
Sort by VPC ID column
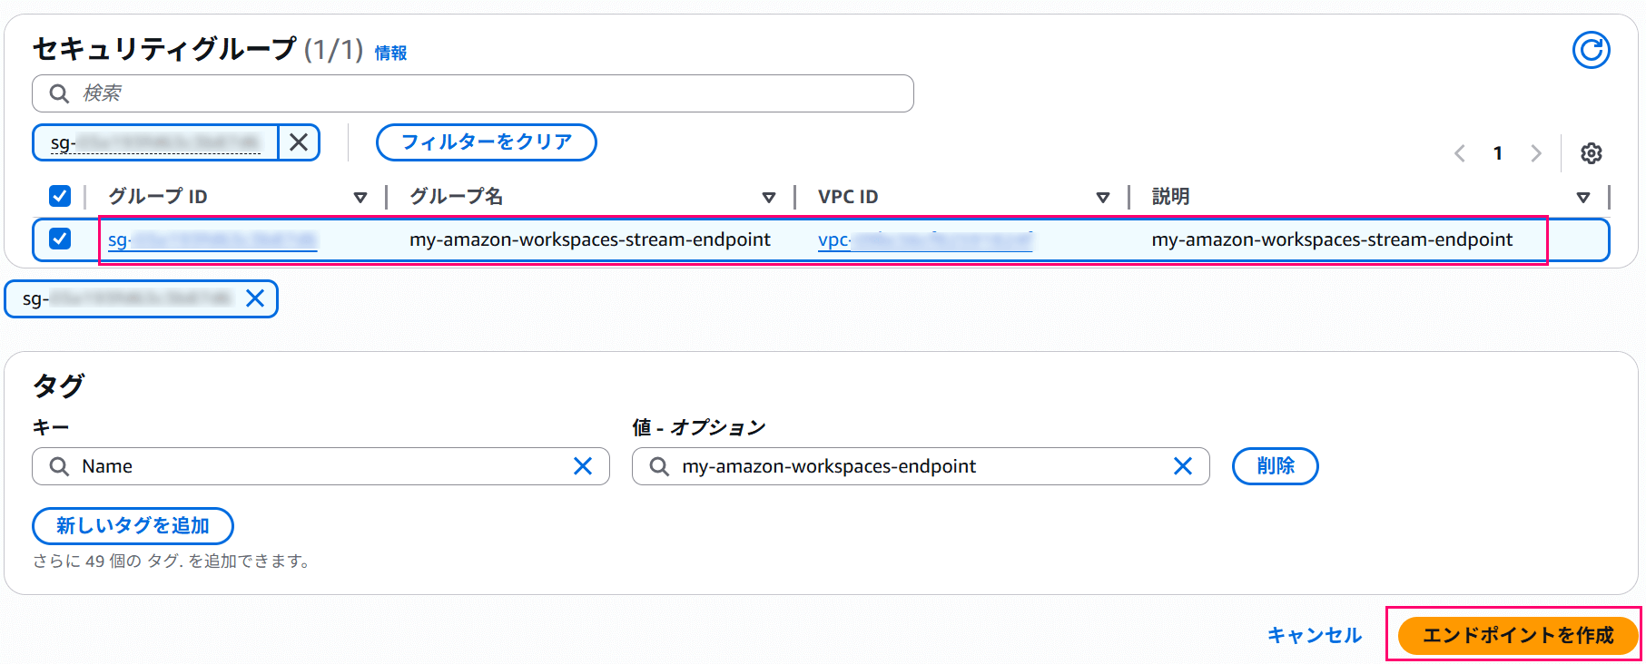click(1103, 197)
